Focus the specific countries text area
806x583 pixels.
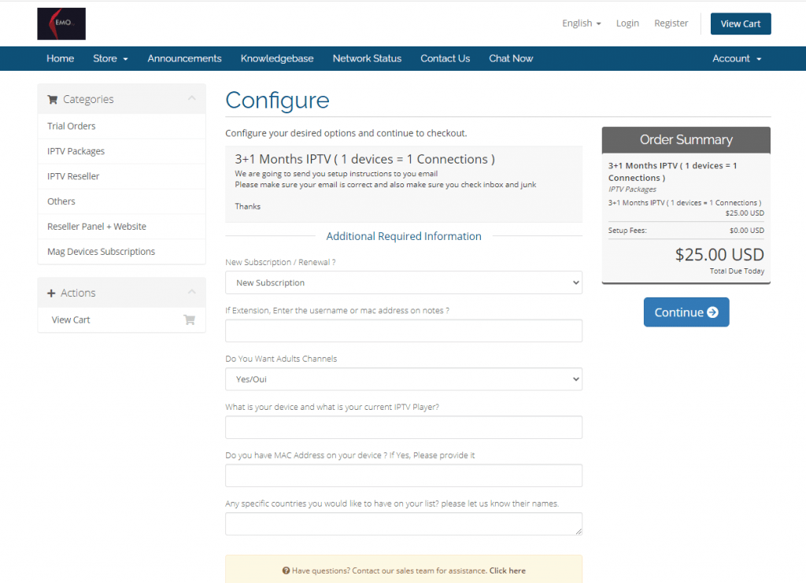[404, 524]
